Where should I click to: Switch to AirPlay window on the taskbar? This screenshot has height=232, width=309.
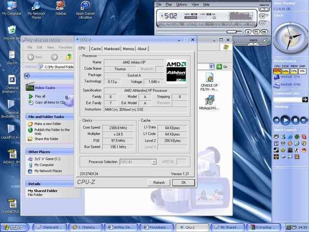click(x=121, y=227)
